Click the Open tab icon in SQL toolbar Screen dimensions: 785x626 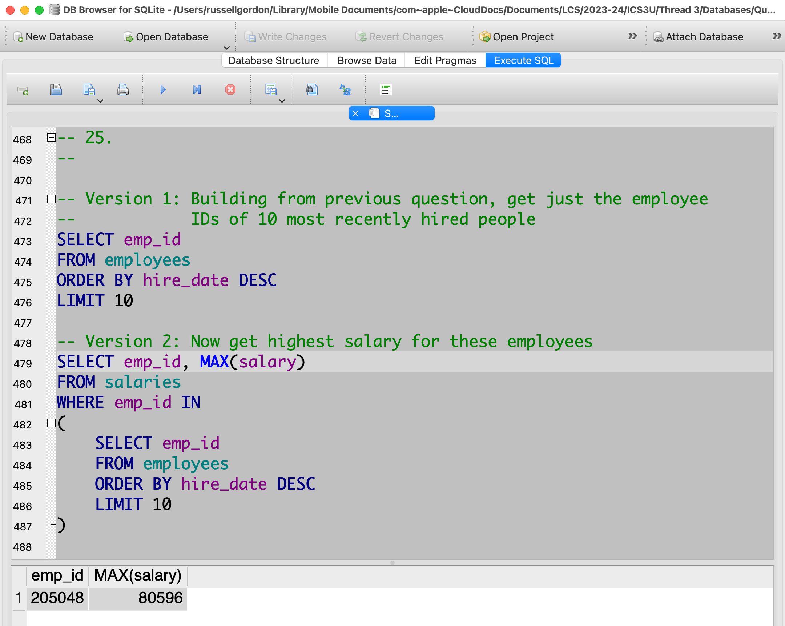click(23, 90)
